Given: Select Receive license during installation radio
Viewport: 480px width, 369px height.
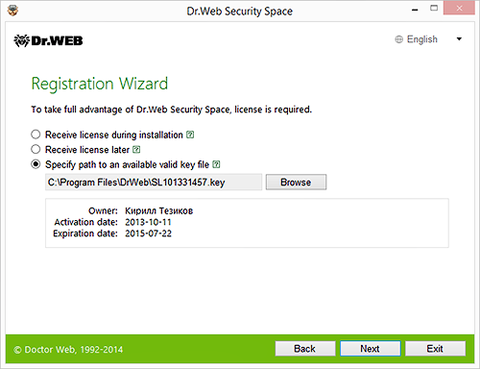Looking at the screenshot, I should pyautogui.click(x=36, y=135).
